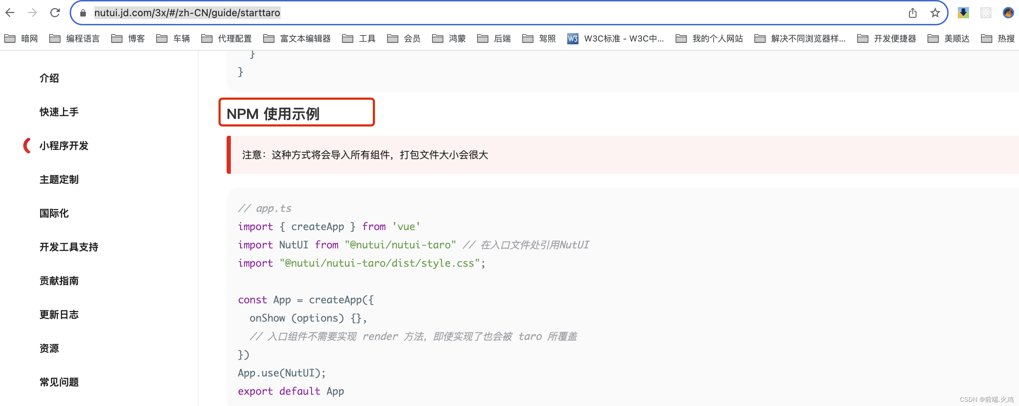Reload the page with refresh icon
The height and width of the screenshot is (406, 1019).
click(x=55, y=13)
